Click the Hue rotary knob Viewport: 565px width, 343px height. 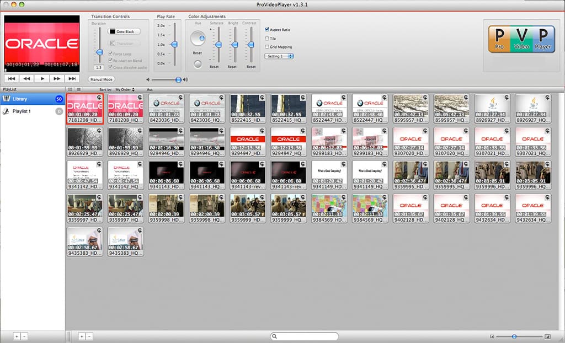[x=198, y=38]
